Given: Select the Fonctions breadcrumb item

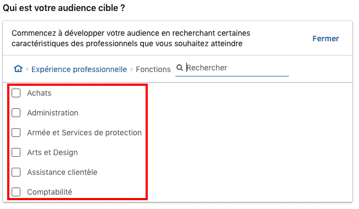Looking at the screenshot, I should coord(153,69).
